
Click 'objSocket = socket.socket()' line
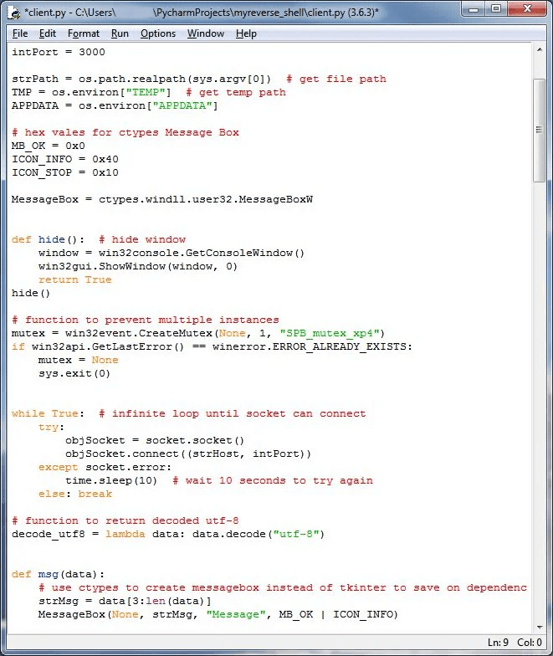[x=155, y=440]
